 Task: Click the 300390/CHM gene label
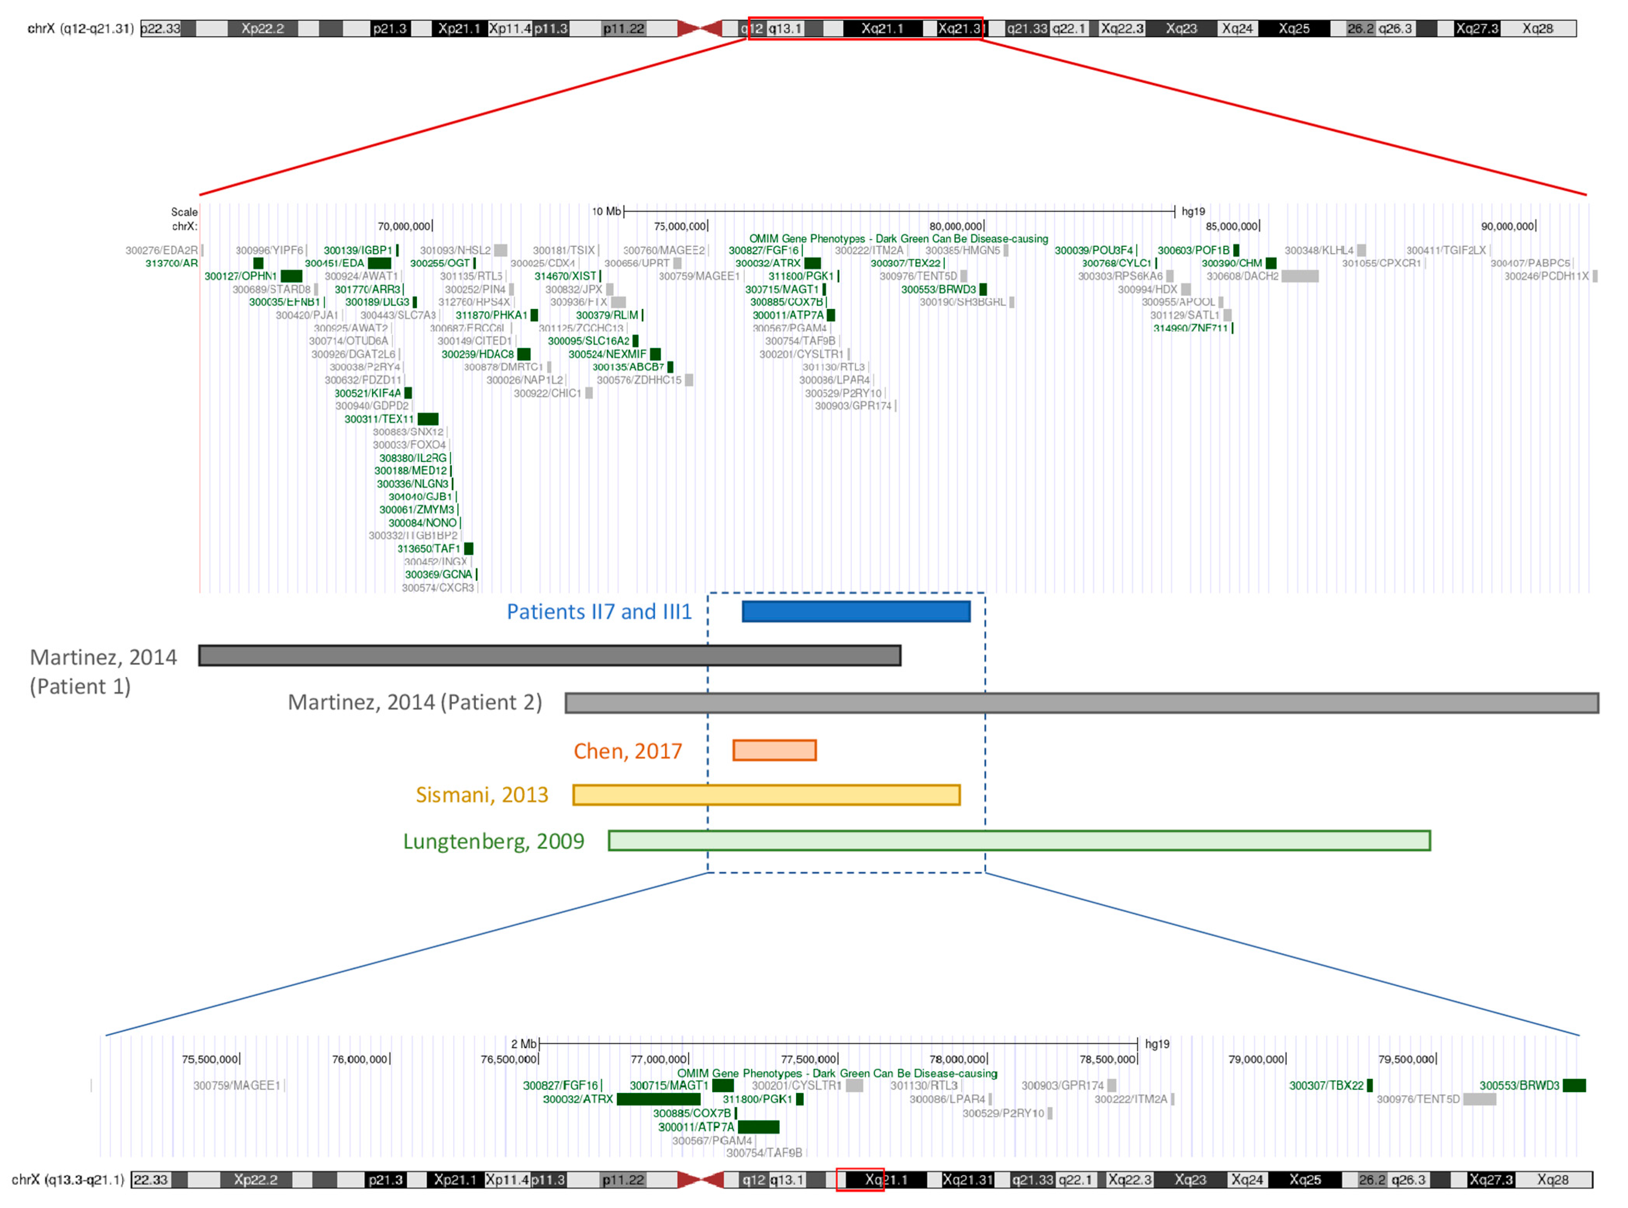pos(1231,263)
